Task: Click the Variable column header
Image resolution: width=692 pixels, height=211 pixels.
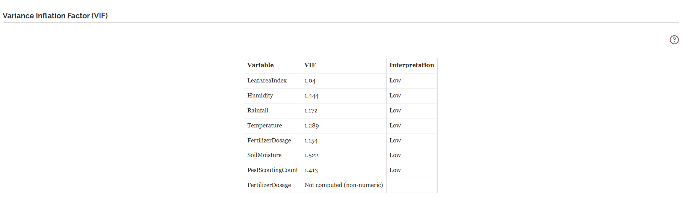Action: (272, 65)
